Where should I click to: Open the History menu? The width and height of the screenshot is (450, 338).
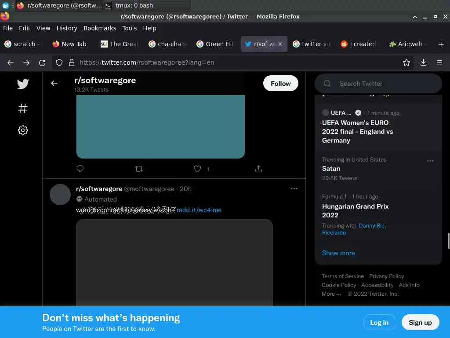point(67,28)
